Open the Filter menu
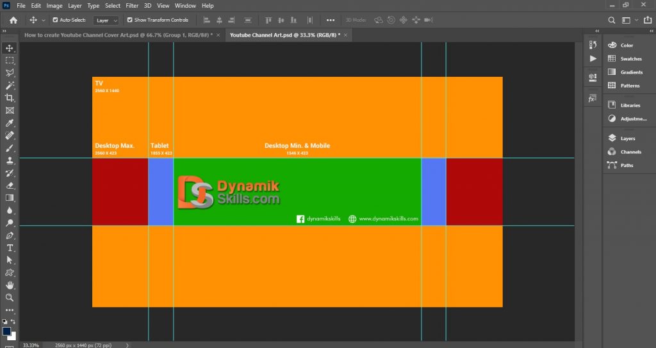This screenshot has height=348, width=656. 132,6
